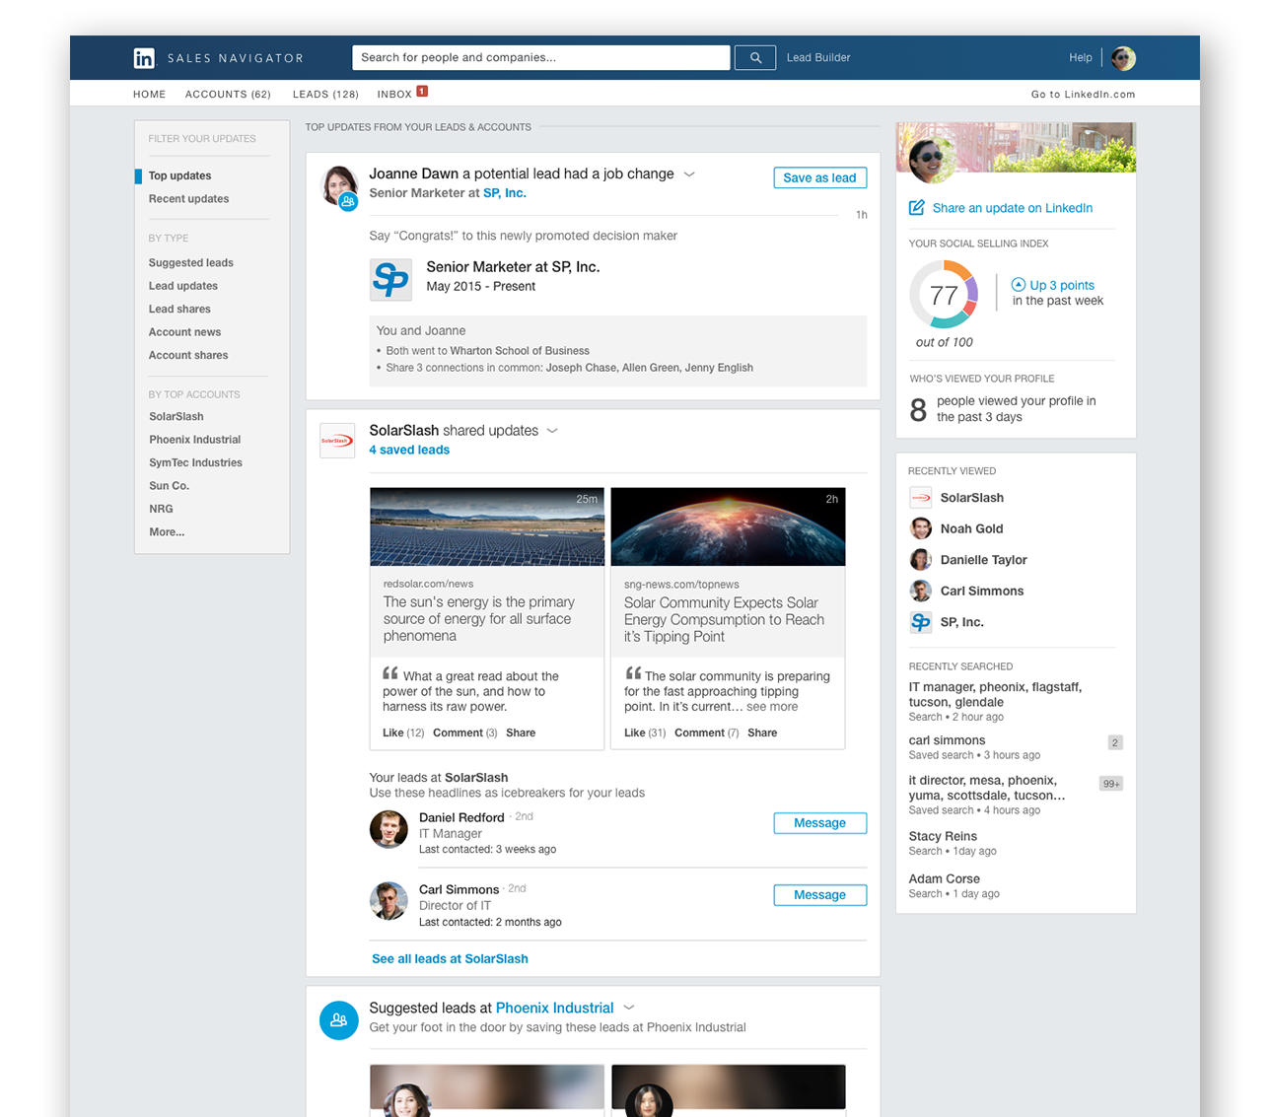Open Phoenix Industrial link in suggested leads
The height and width of the screenshot is (1117, 1272).
click(x=554, y=1008)
